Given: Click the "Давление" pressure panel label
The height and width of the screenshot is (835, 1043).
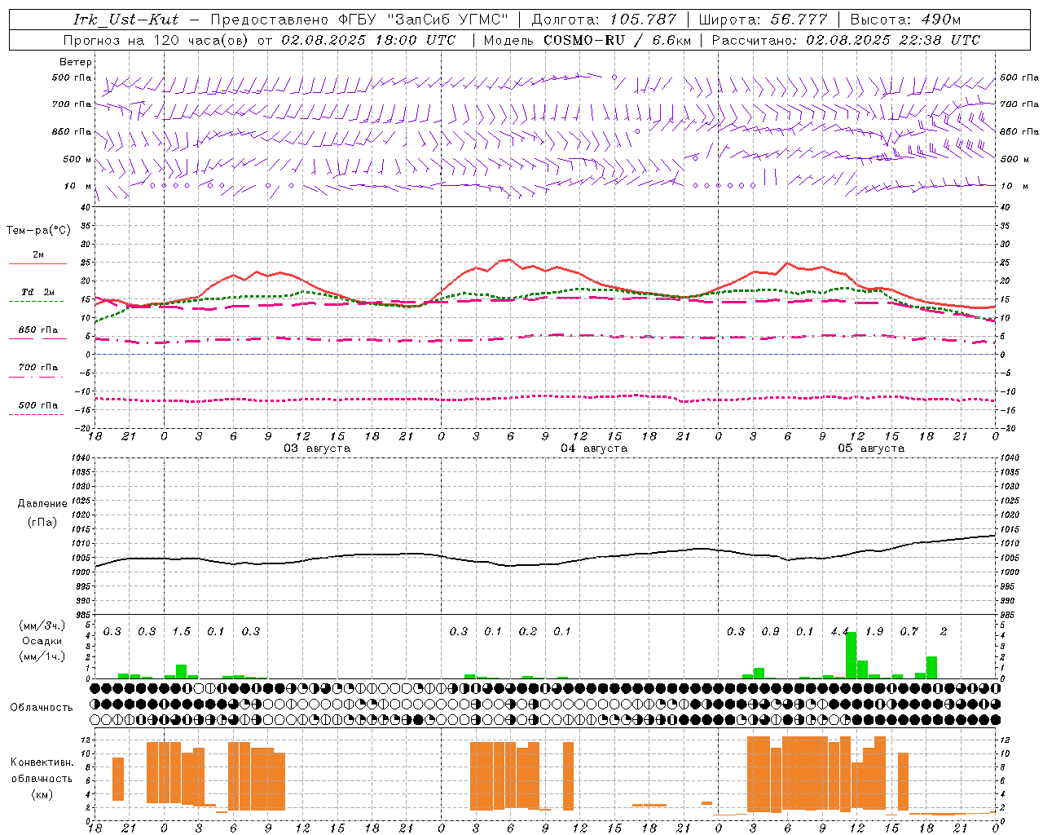Looking at the screenshot, I should 42,504.
